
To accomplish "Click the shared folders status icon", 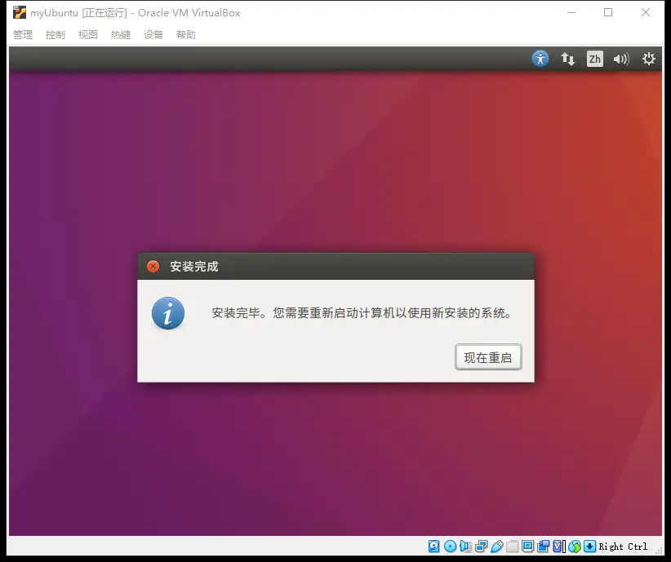I will click(x=513, y=547).
